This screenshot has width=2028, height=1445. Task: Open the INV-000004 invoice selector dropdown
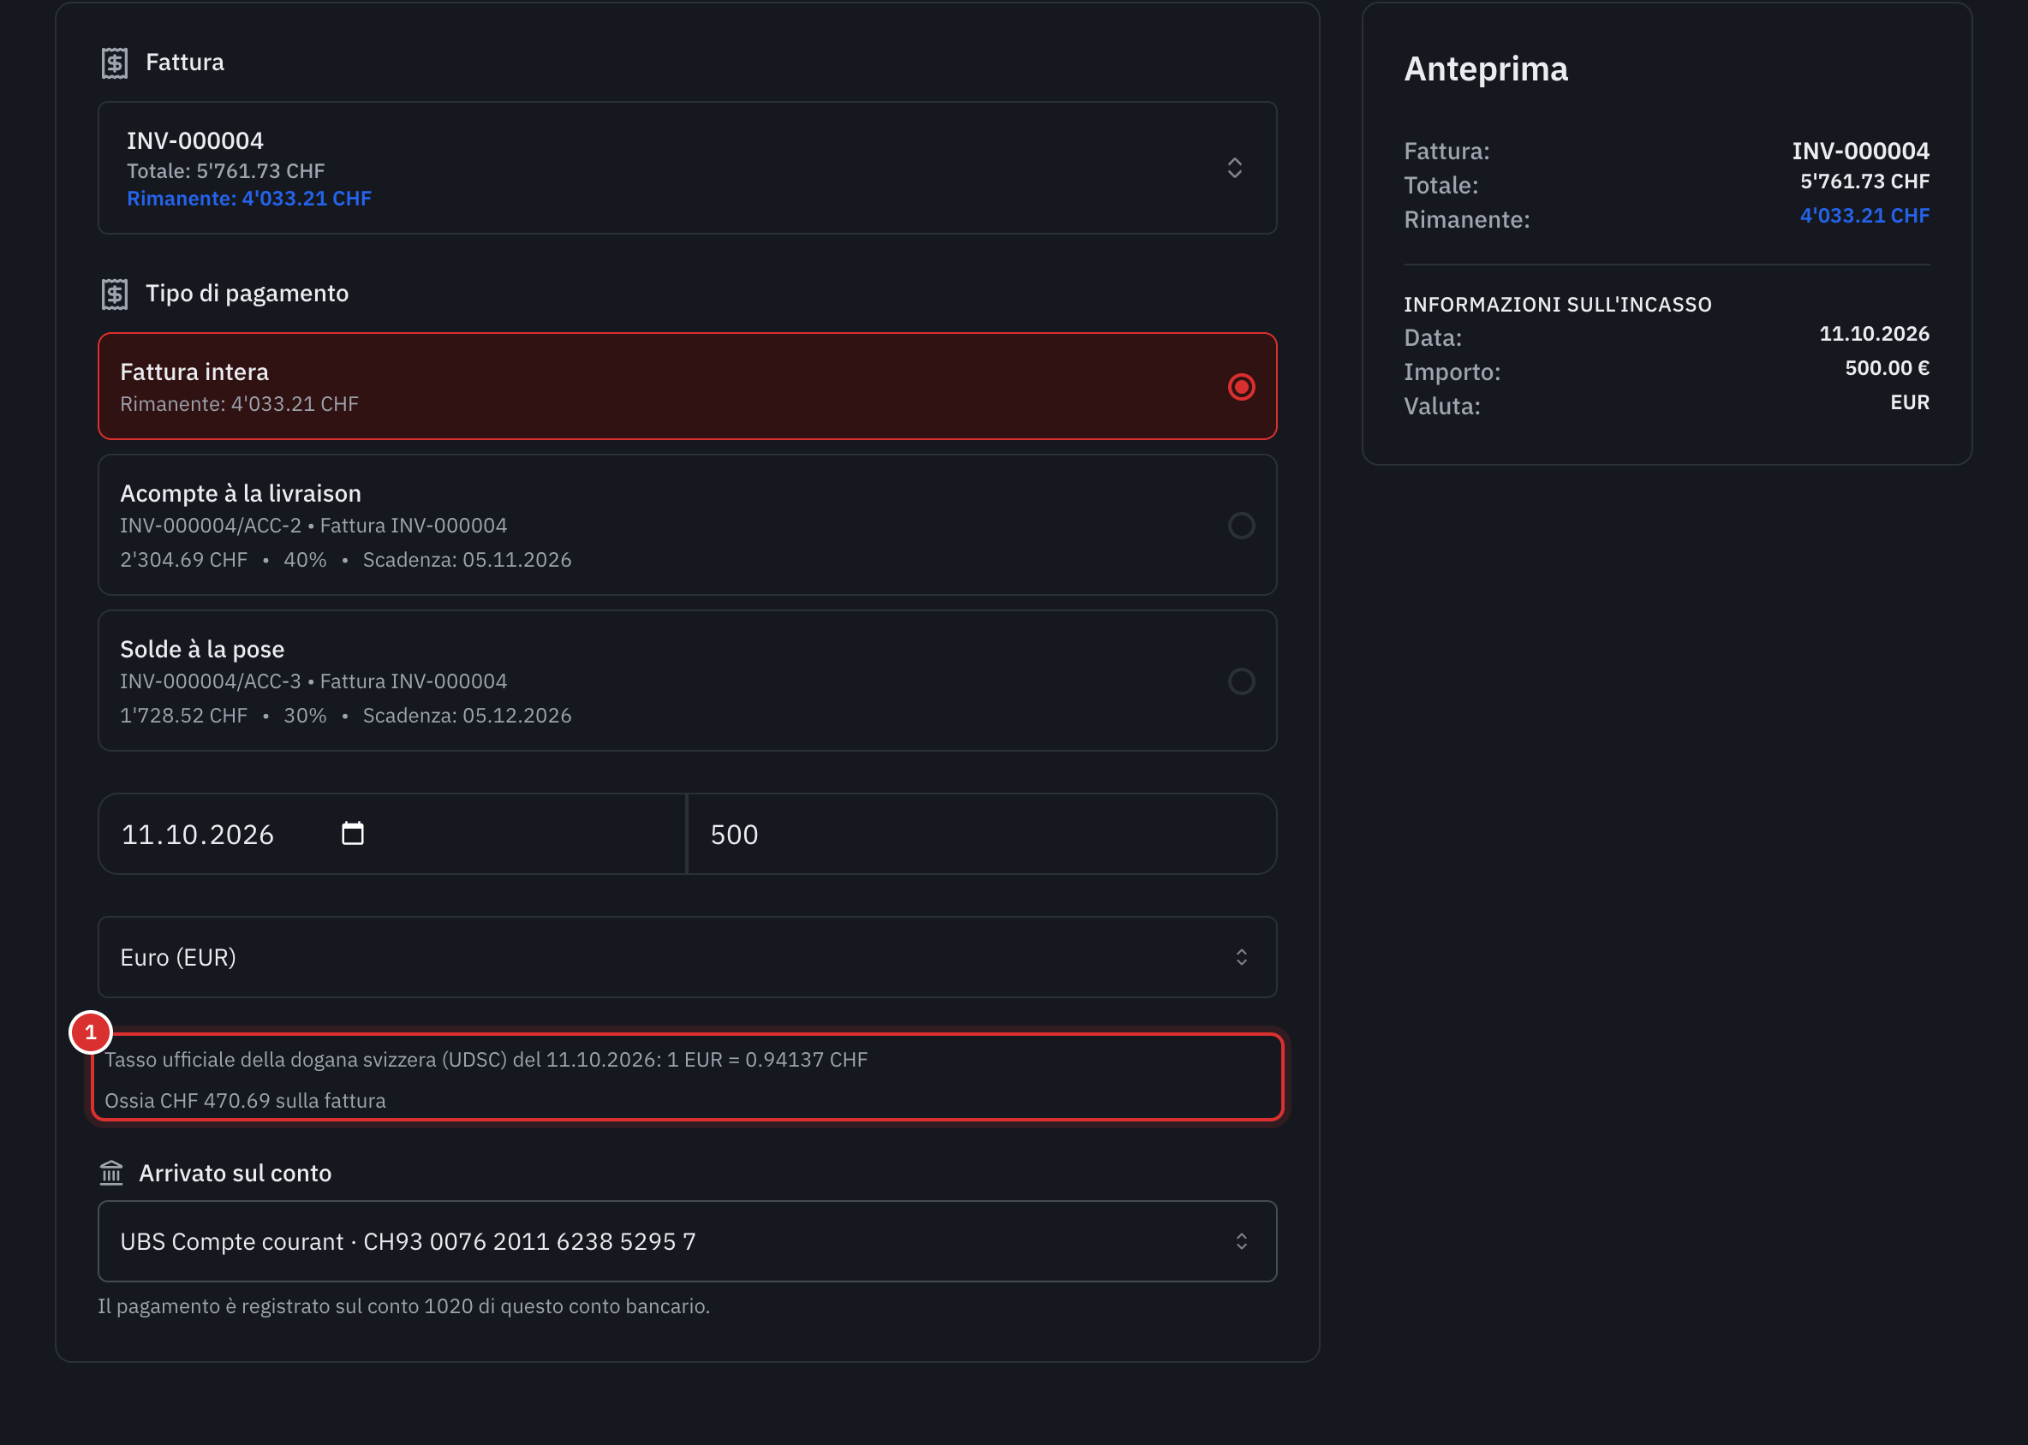coord(688,168)
